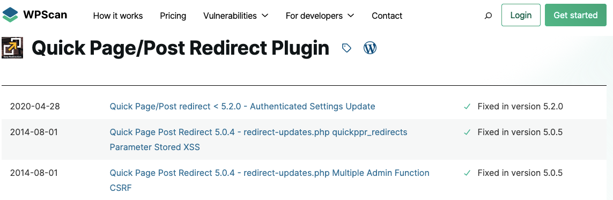Click the chevron next to For developers
The width and height of the screenshot is (613, 200).
350,16
